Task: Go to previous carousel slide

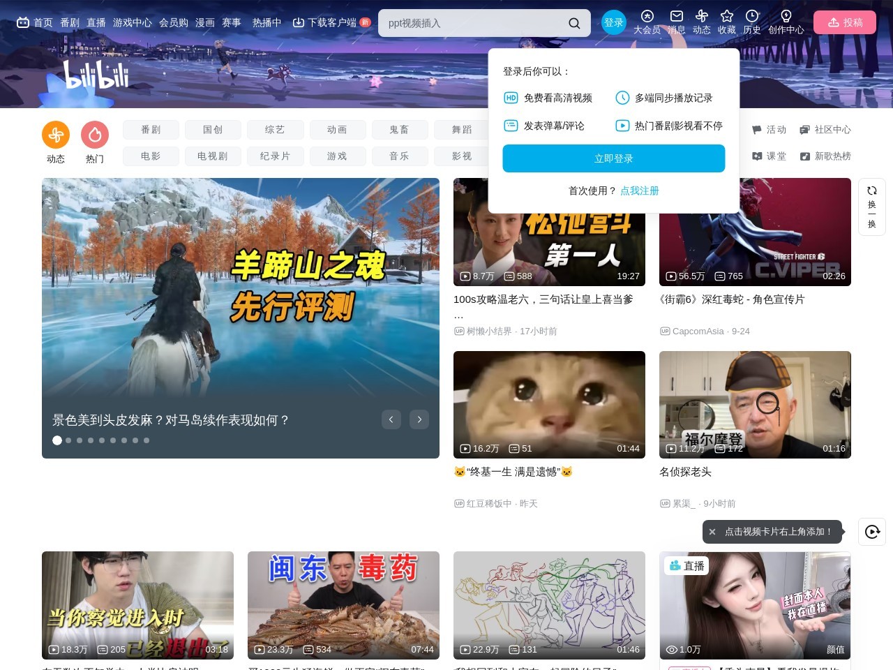Action: [x=391, y=419]
